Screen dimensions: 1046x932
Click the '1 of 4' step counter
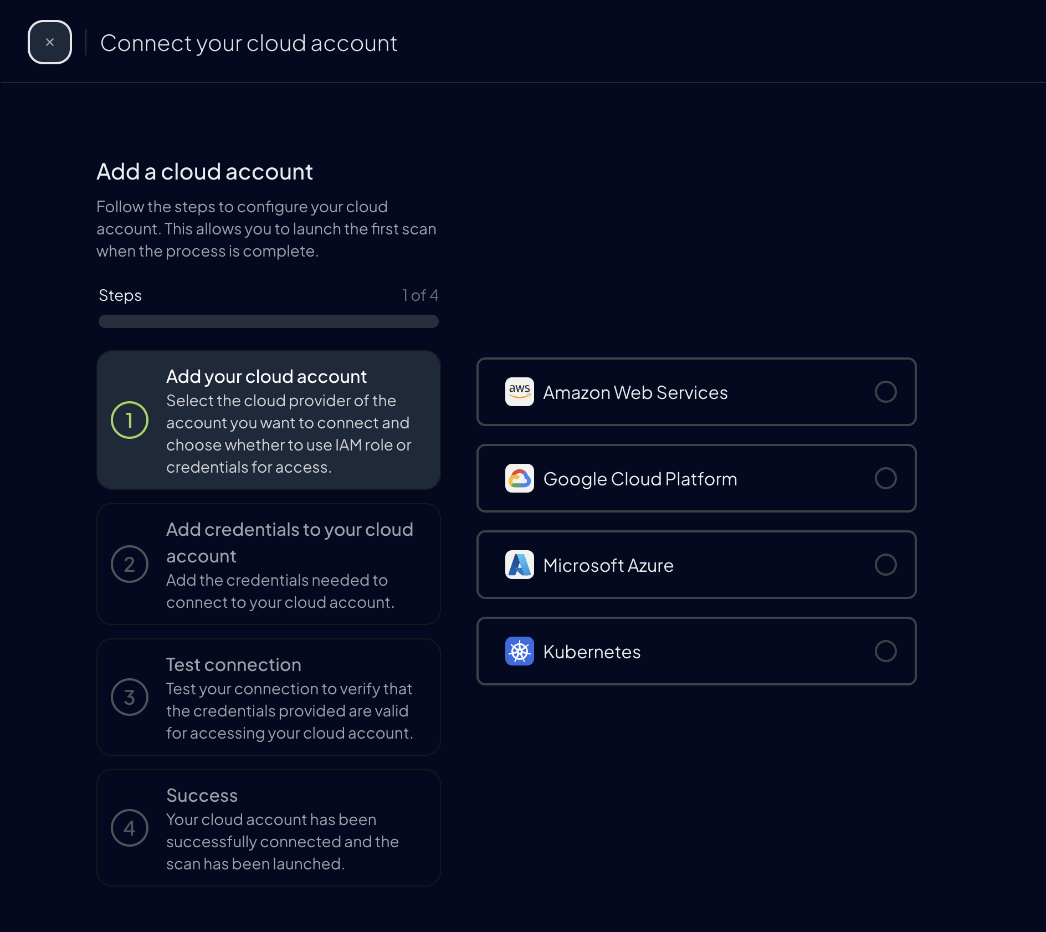420,295
